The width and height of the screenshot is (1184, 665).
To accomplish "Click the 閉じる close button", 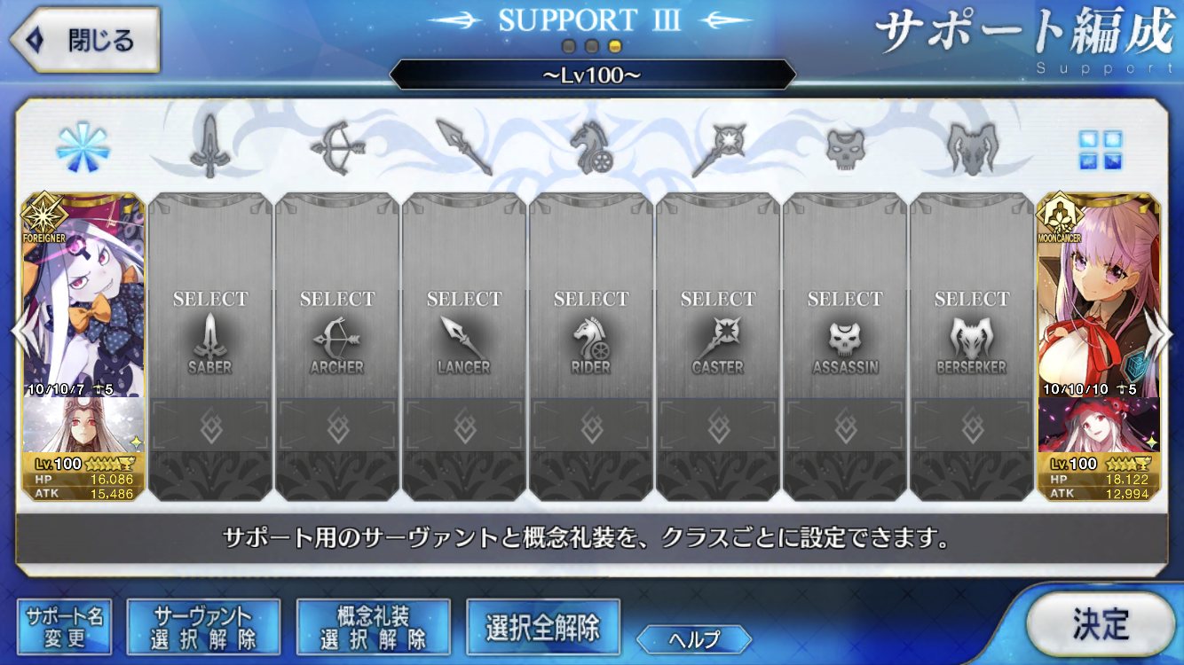I will coord(84,40).
